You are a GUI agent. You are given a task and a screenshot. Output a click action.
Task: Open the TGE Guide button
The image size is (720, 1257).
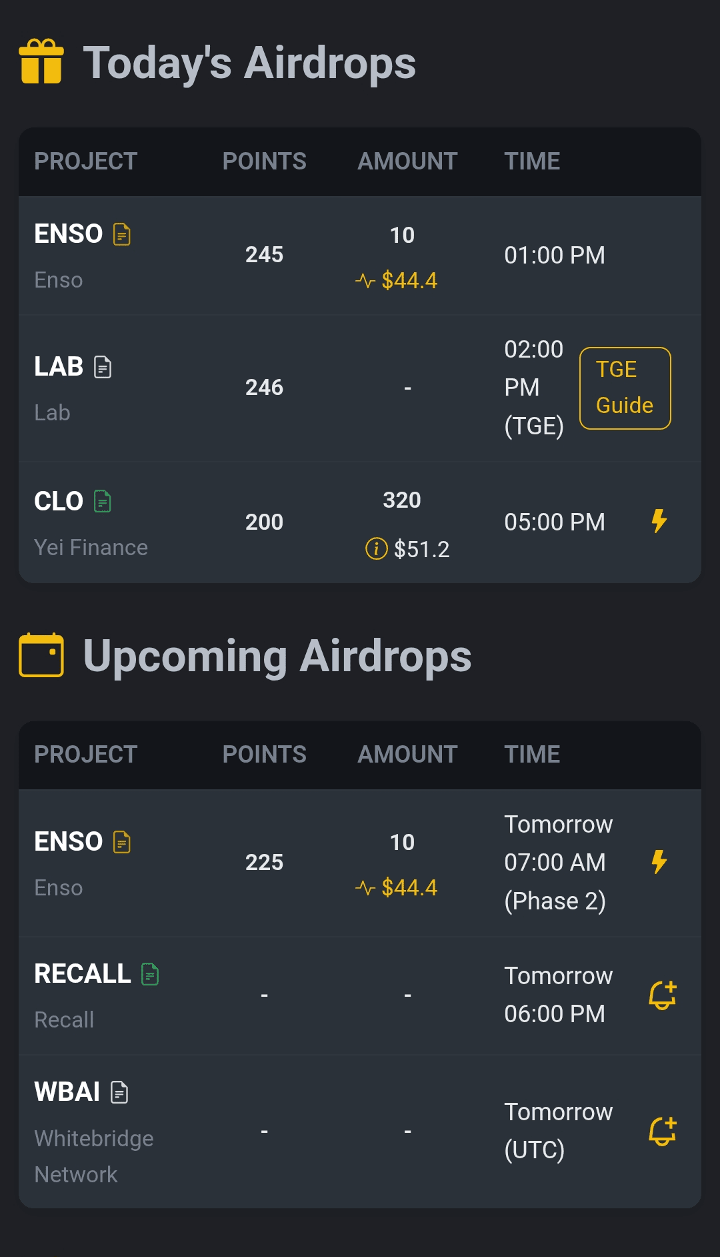pyautogui.click(x=625, y=388)
